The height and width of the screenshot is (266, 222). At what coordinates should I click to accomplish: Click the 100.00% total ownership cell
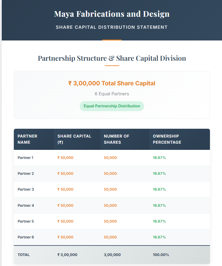pos(161,255)
